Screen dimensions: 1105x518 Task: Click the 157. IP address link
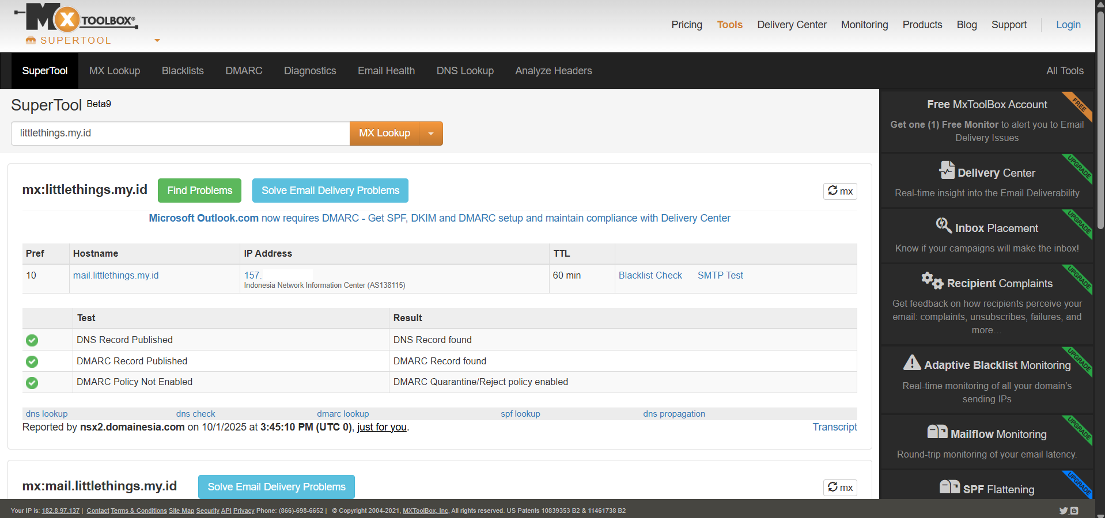(252, 275)
